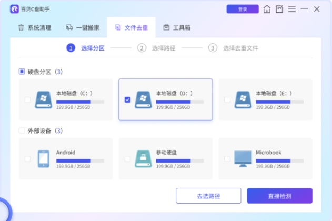Check the Android device checkbox

[x=27, y=159]
